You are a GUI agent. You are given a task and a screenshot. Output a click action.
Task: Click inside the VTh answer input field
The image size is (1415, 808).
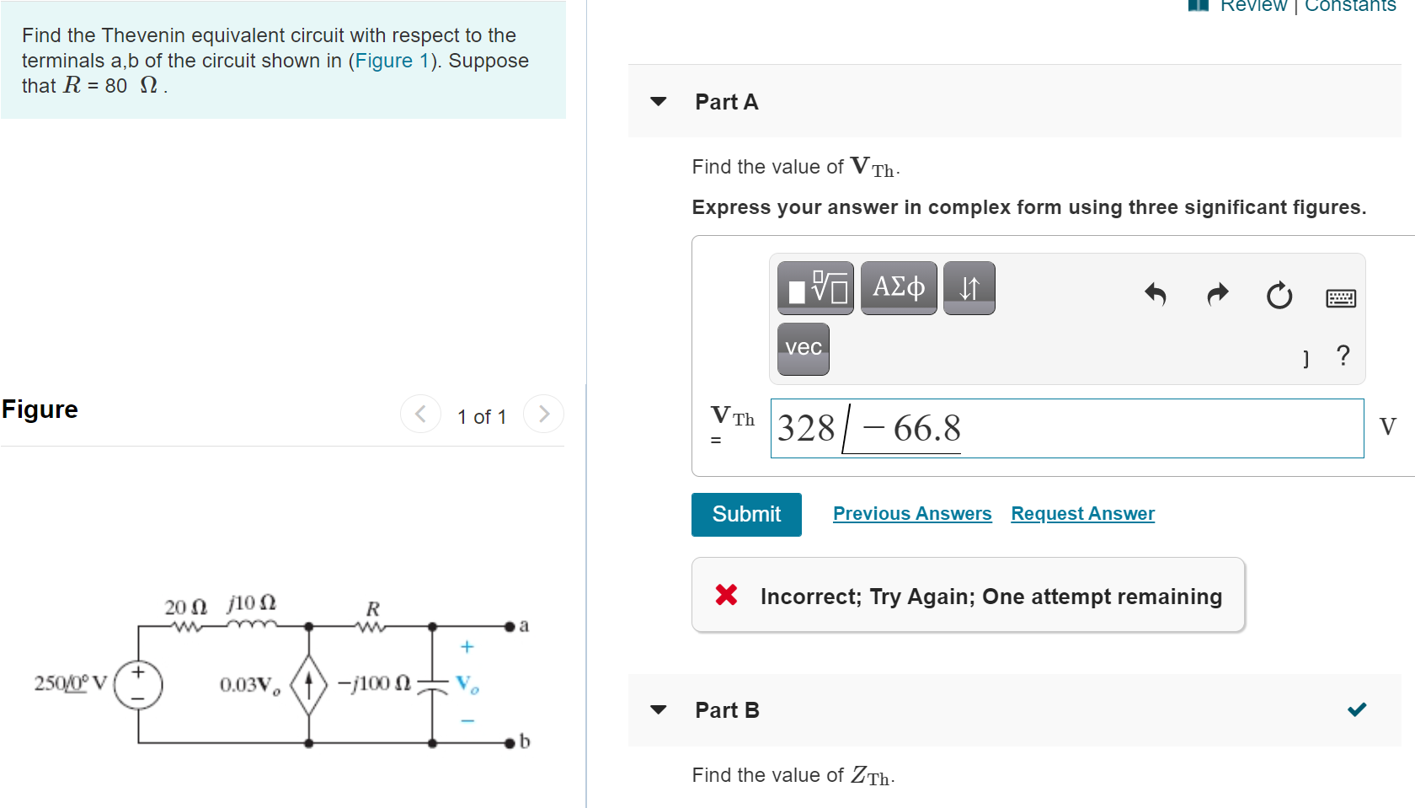pyautogui.click(x=1066, y=428)
